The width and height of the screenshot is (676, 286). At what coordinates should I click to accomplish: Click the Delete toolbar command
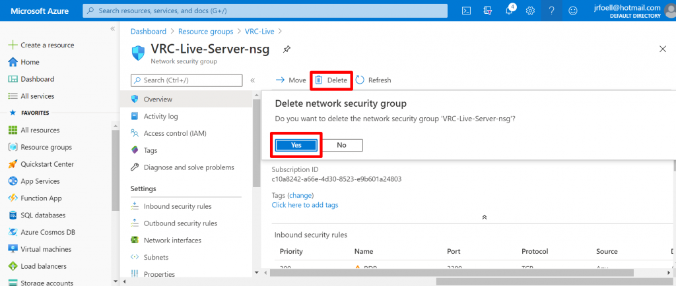coord(331,80)
